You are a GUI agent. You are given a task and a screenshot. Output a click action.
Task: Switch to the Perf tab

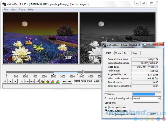[126, 53]
